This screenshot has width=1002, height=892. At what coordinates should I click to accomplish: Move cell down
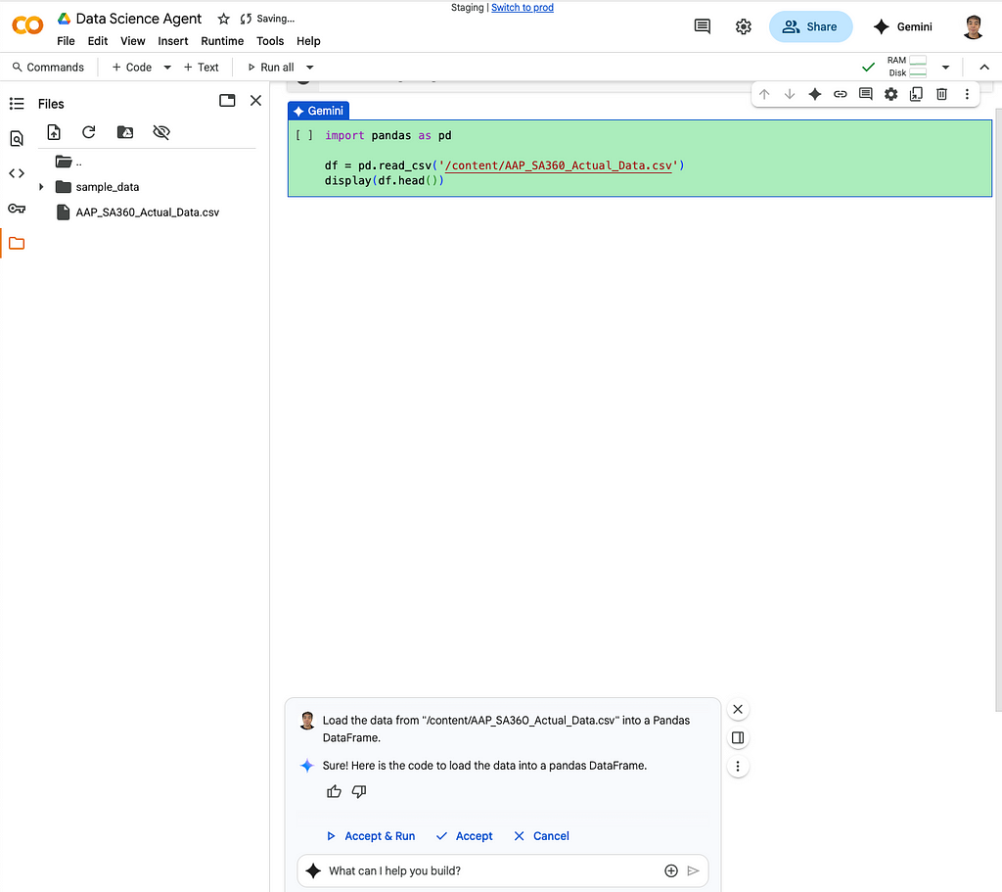point(790,95)
